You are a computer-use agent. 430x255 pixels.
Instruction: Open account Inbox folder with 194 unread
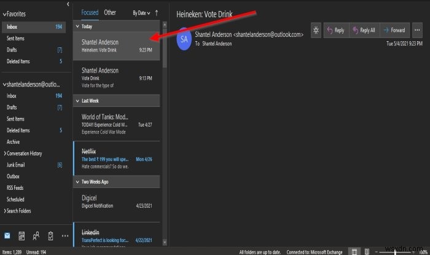click(x=34, y=96)
